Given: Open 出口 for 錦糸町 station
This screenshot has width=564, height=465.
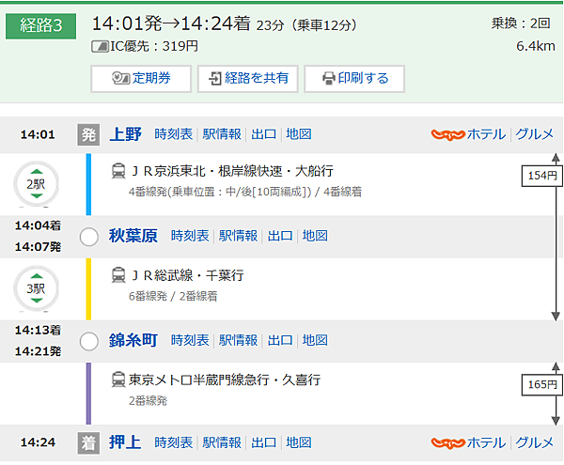Looking at the screenshot, I should (x=280, y=340).
